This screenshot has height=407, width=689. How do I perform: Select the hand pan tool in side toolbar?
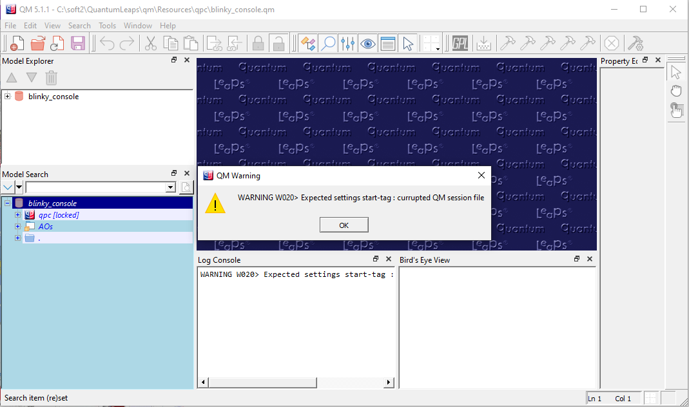coord(676,91)
